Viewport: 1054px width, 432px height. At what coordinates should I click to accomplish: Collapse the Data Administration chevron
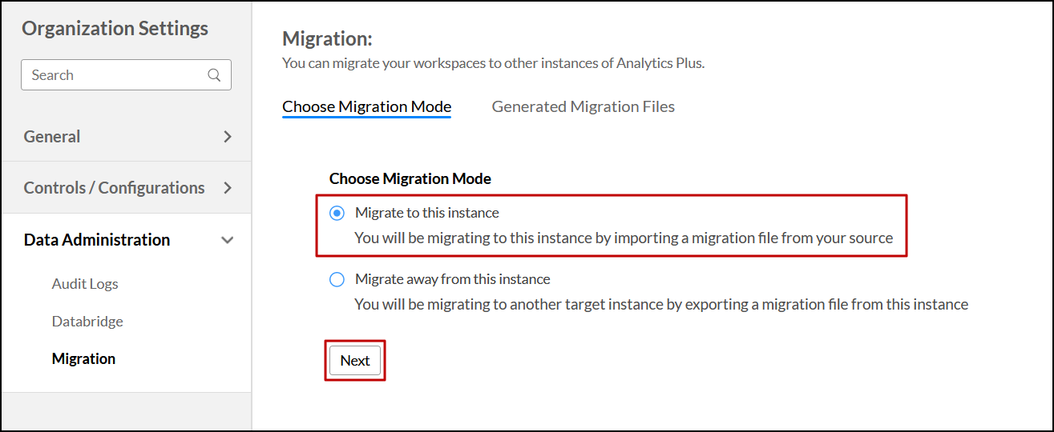pyautogui.click(x=228, y=240)
